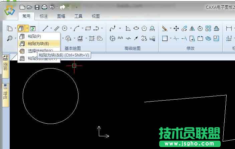This screenshot has width=235, height=149.
Task: Select the Array grid tool
Action: [x=208, y=28]
